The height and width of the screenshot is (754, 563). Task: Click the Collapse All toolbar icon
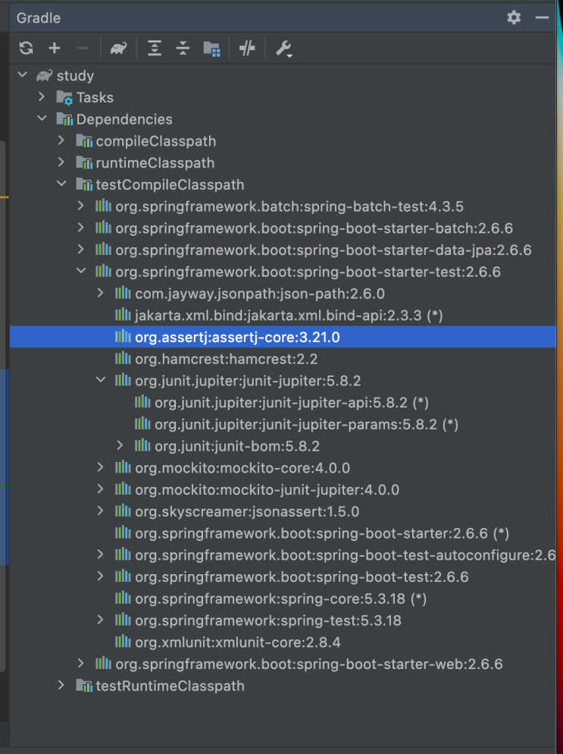tap(183, 49)
